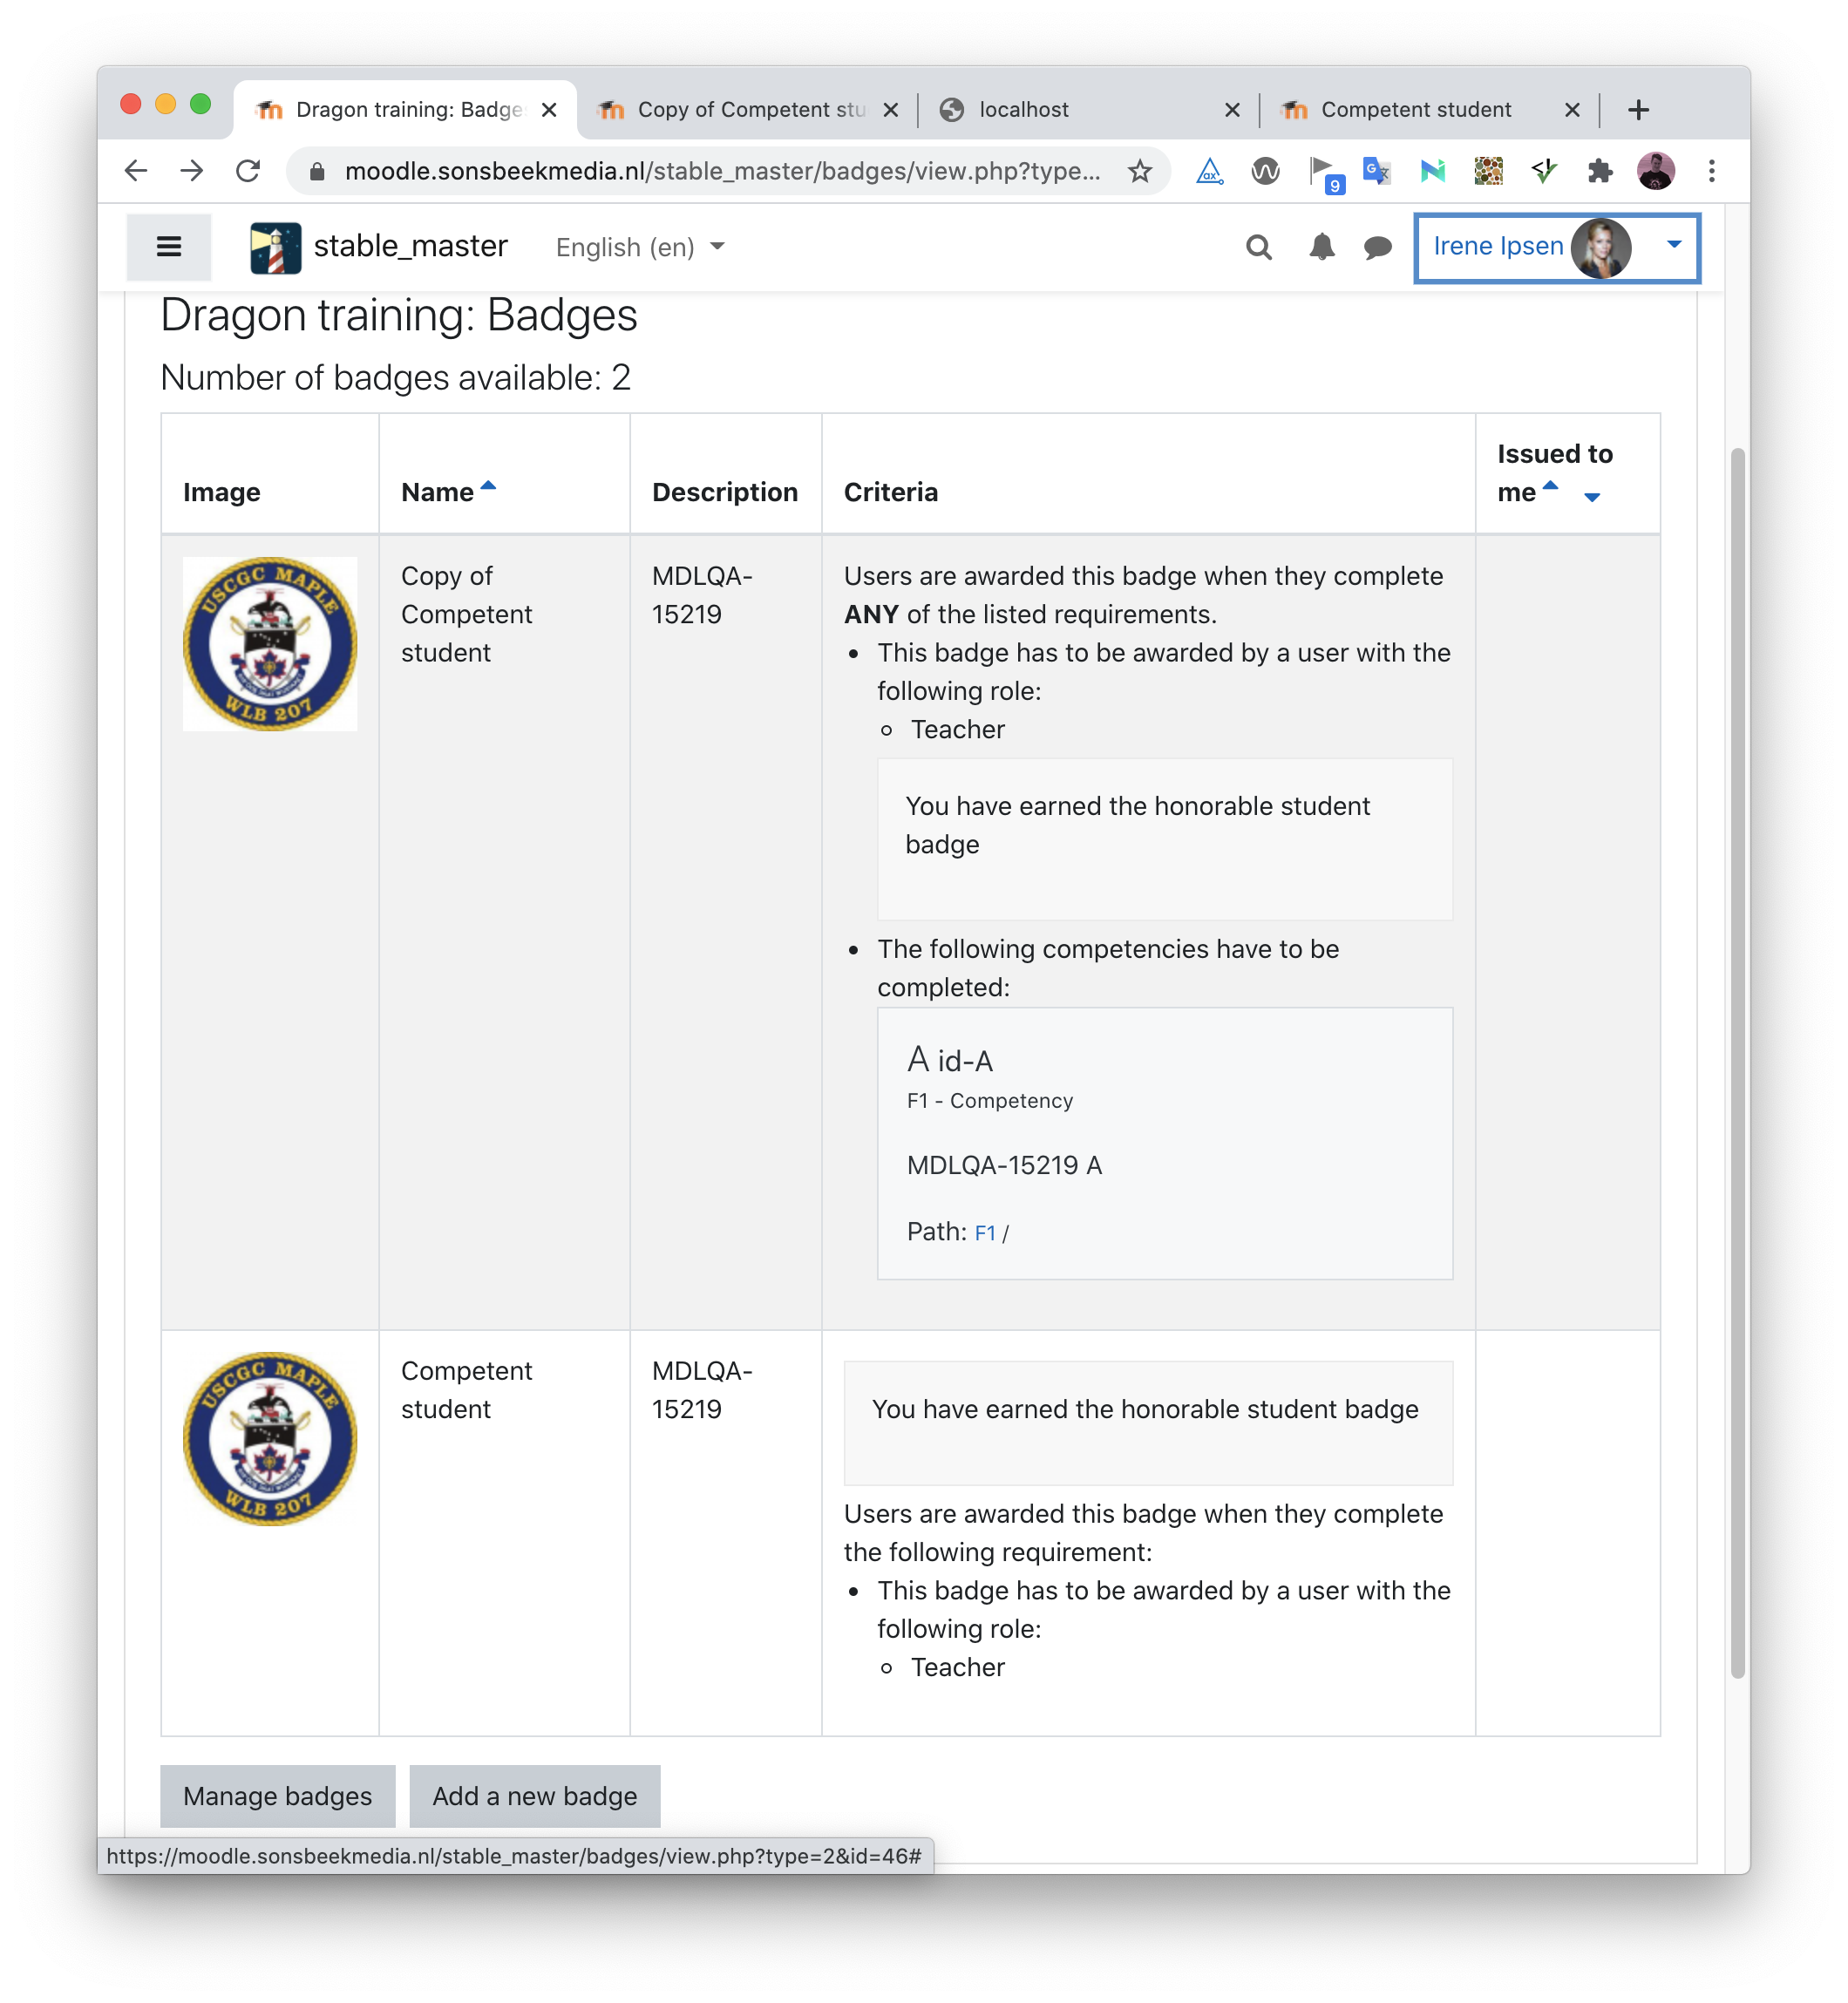Click the A id-A competency heading
1848x2003 pixels.
click(x=950, y=1060)
